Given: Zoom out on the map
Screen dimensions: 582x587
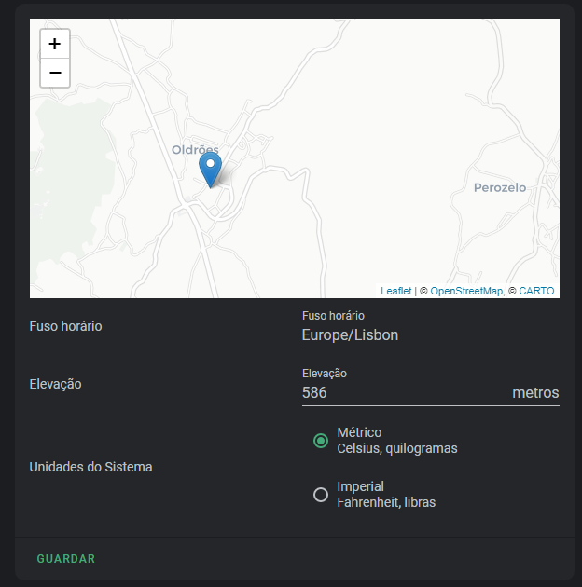Looking at the screenshot, I should coord(55,73).
